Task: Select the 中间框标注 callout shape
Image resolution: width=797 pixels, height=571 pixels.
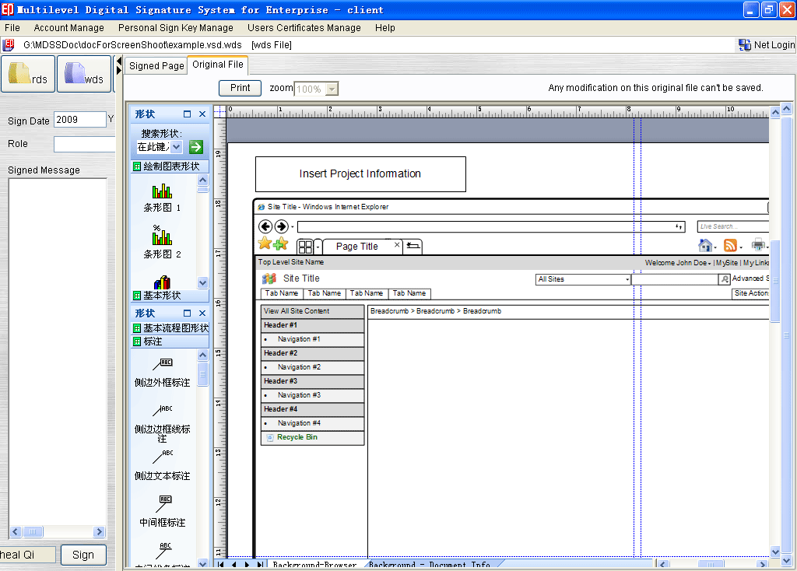Action: click(162, 512)
